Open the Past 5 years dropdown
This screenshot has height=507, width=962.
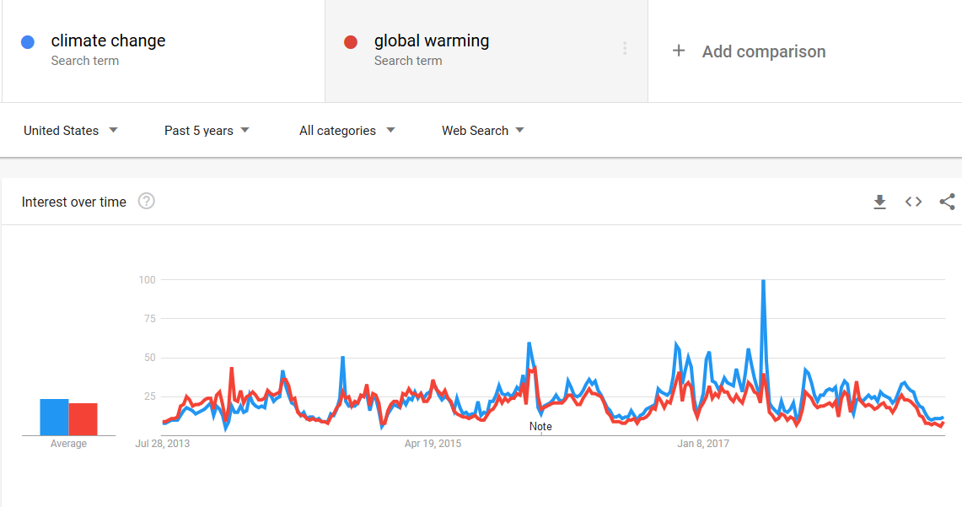pyautogui.click(x=207, y=131)
